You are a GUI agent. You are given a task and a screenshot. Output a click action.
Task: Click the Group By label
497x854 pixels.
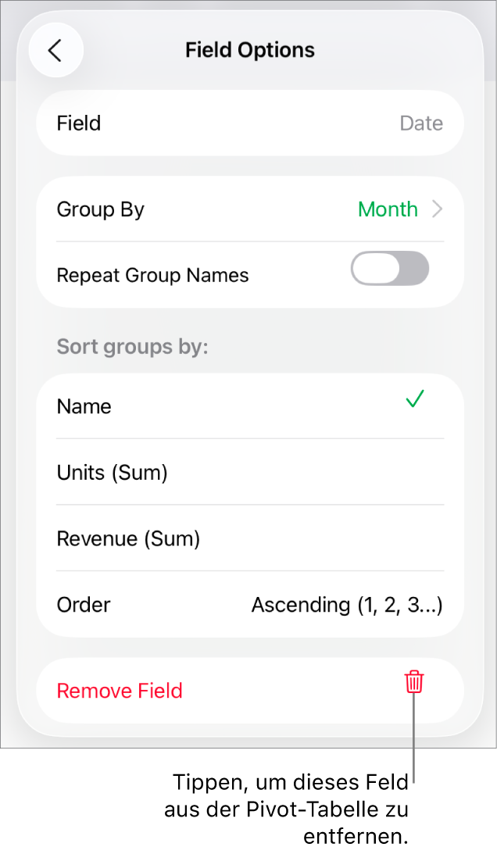tap(101, 209)
